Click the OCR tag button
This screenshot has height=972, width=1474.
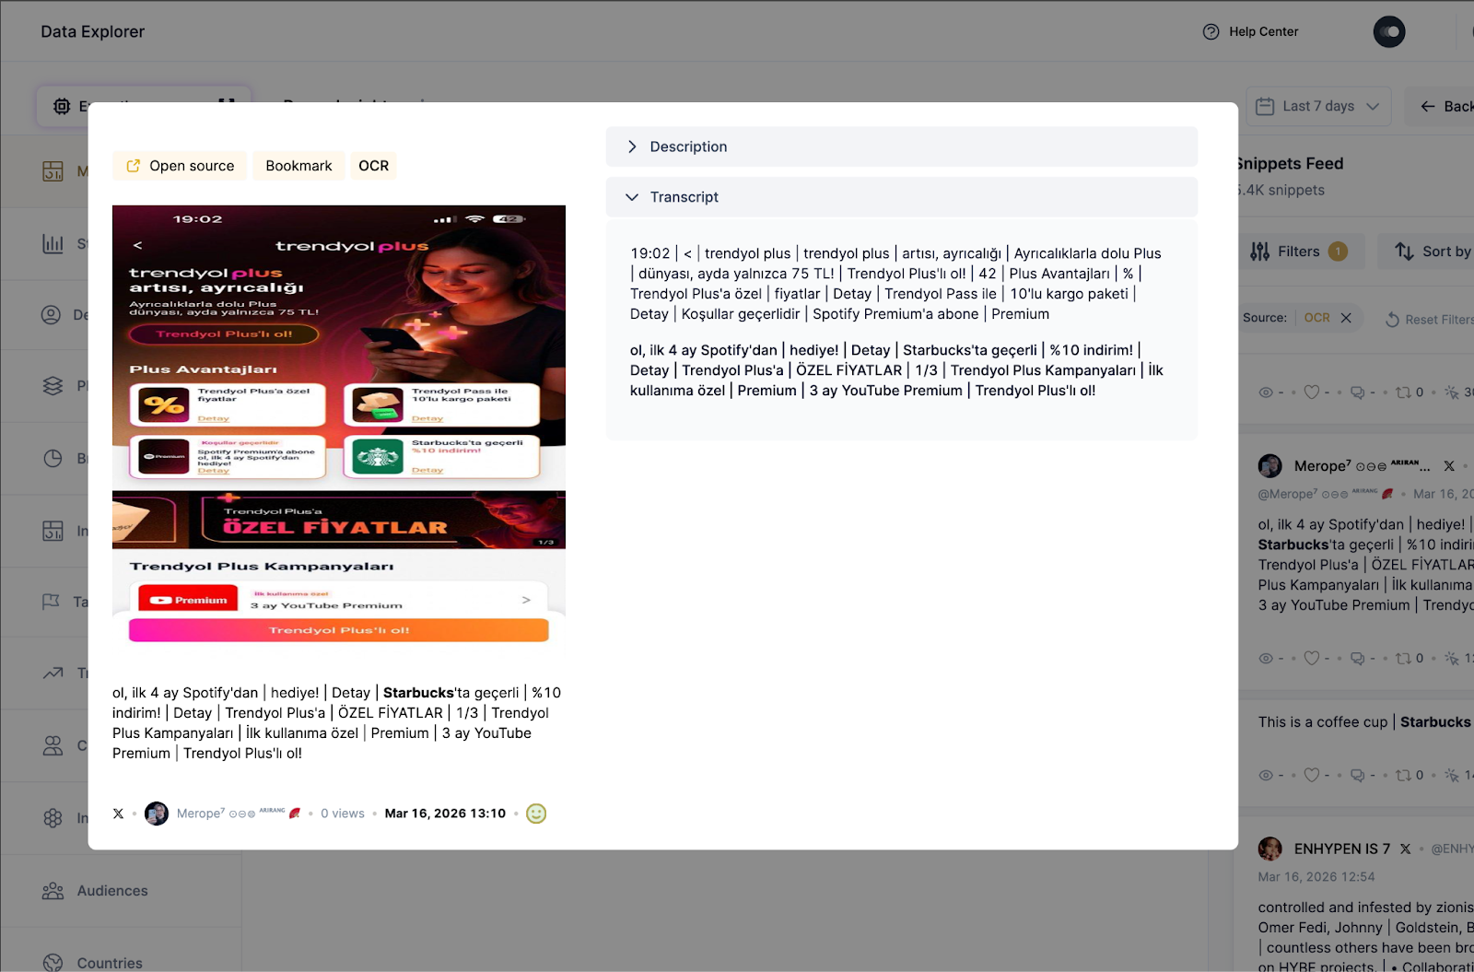(x=373, y=166)
